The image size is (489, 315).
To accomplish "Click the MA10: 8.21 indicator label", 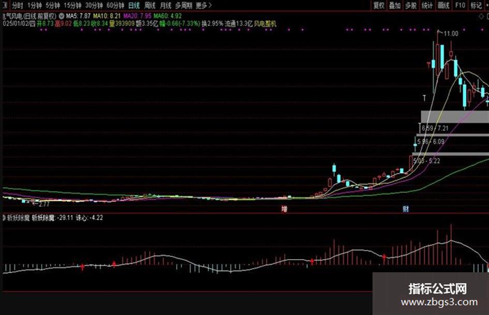I will click(107, 16).
